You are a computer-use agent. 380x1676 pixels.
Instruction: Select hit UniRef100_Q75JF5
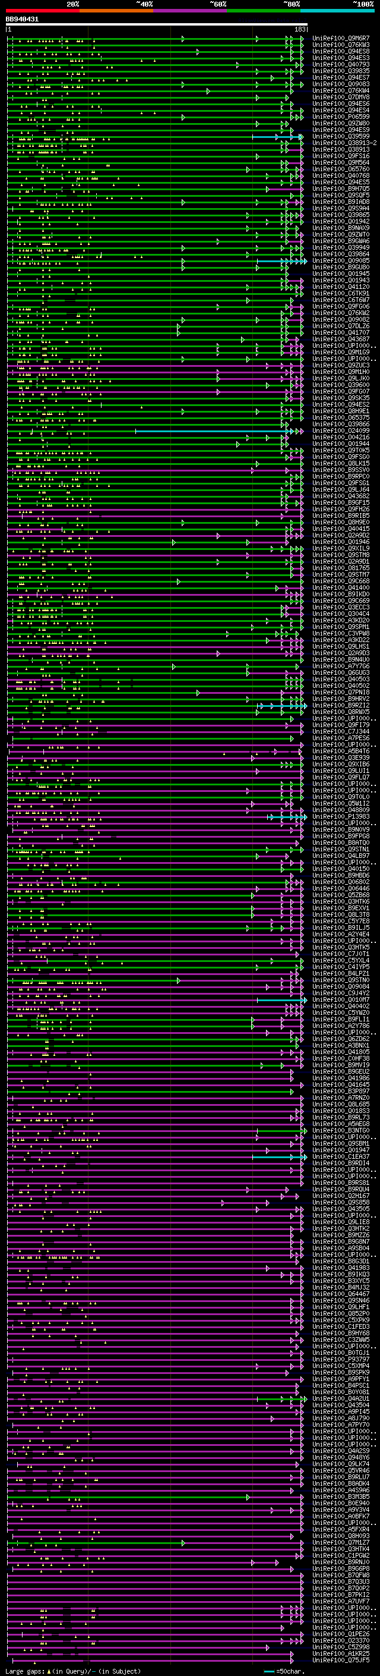click(341, 1660)
